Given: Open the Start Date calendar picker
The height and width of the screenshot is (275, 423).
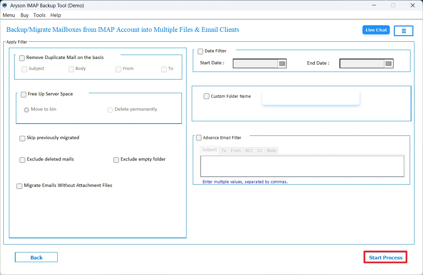Looking at the screenshot, I should coord(282,64).
